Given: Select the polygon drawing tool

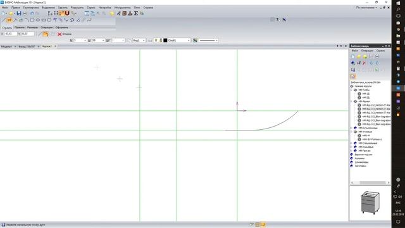Looking at the screenshot, I should click(49, 20).
